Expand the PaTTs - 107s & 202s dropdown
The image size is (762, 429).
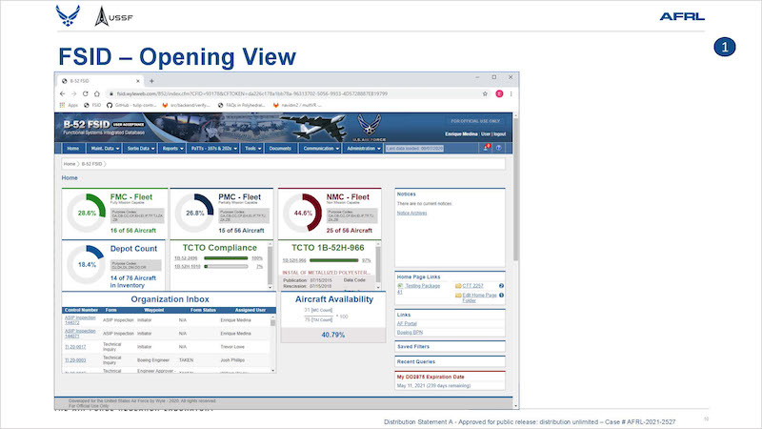(213, 149)
